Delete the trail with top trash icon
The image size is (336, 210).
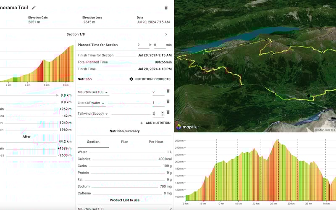[x=166, y=8]
